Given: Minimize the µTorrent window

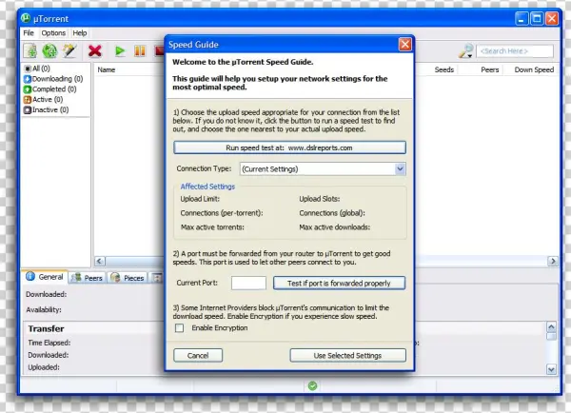Looking at the screenshot, I should tap(522, 18).
